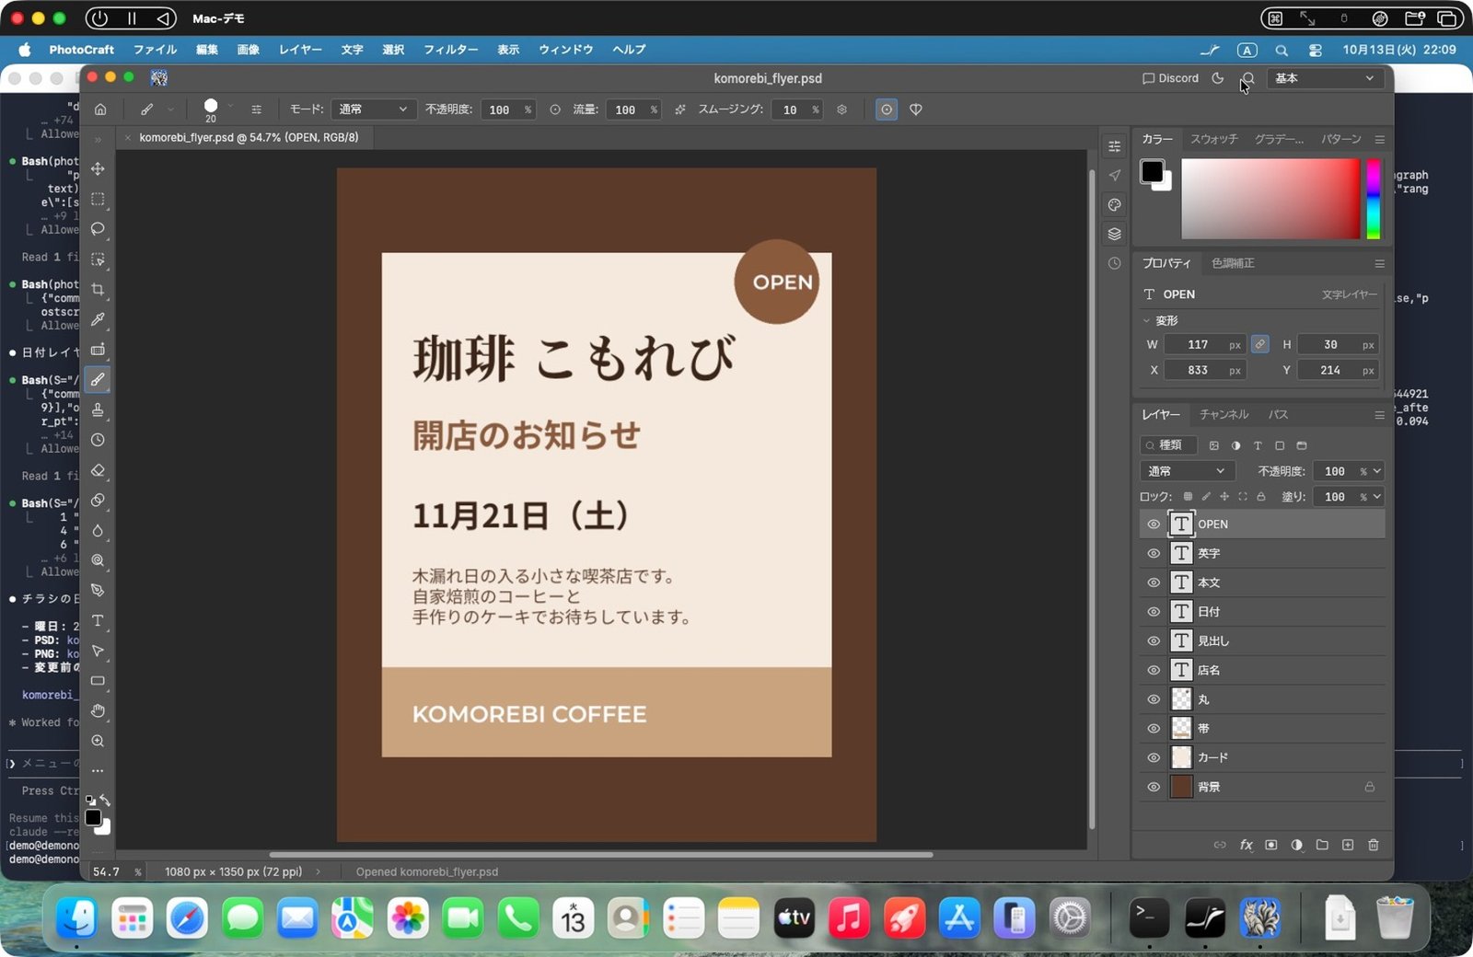Viewport: 1473px width, 957px height.
Task: Click the Discord button
Action: [1170, 78]
